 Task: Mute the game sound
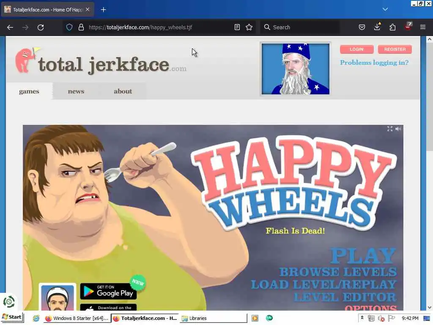pyautogui.click(x=398, y=129)
